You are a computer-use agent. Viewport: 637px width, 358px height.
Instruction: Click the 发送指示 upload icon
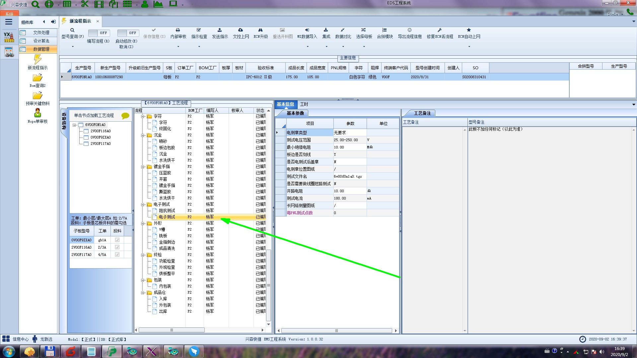click(220, 30)
